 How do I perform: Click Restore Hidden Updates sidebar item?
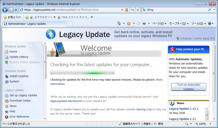25,62
